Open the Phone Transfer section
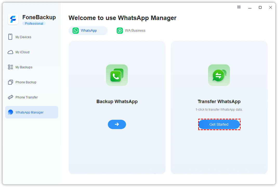278x187 pixels. (x=31, y=97)
